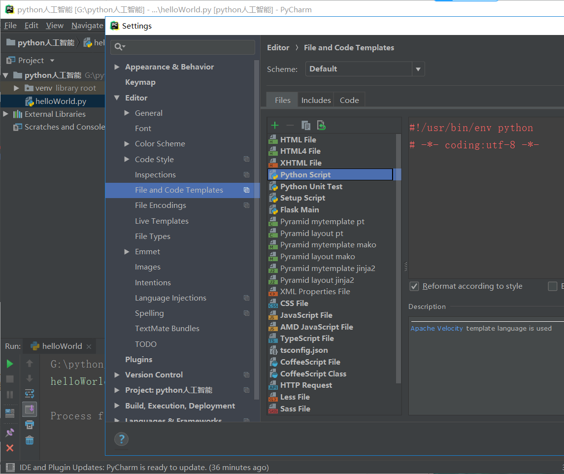Screen dimensions: 564x474
Task: Click the up-stack-trace arrow in Run panel
Action: 30,364
